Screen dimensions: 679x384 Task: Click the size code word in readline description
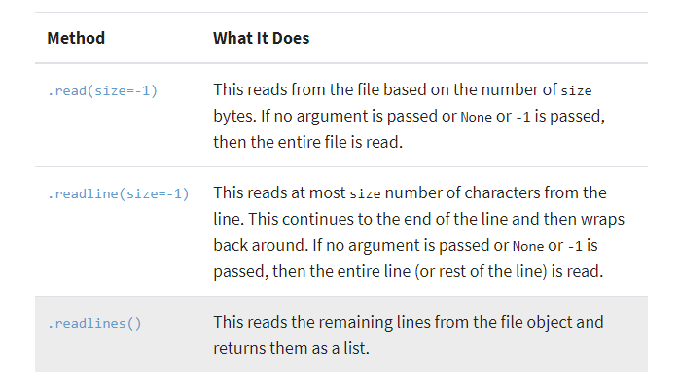tap(365, 194)
